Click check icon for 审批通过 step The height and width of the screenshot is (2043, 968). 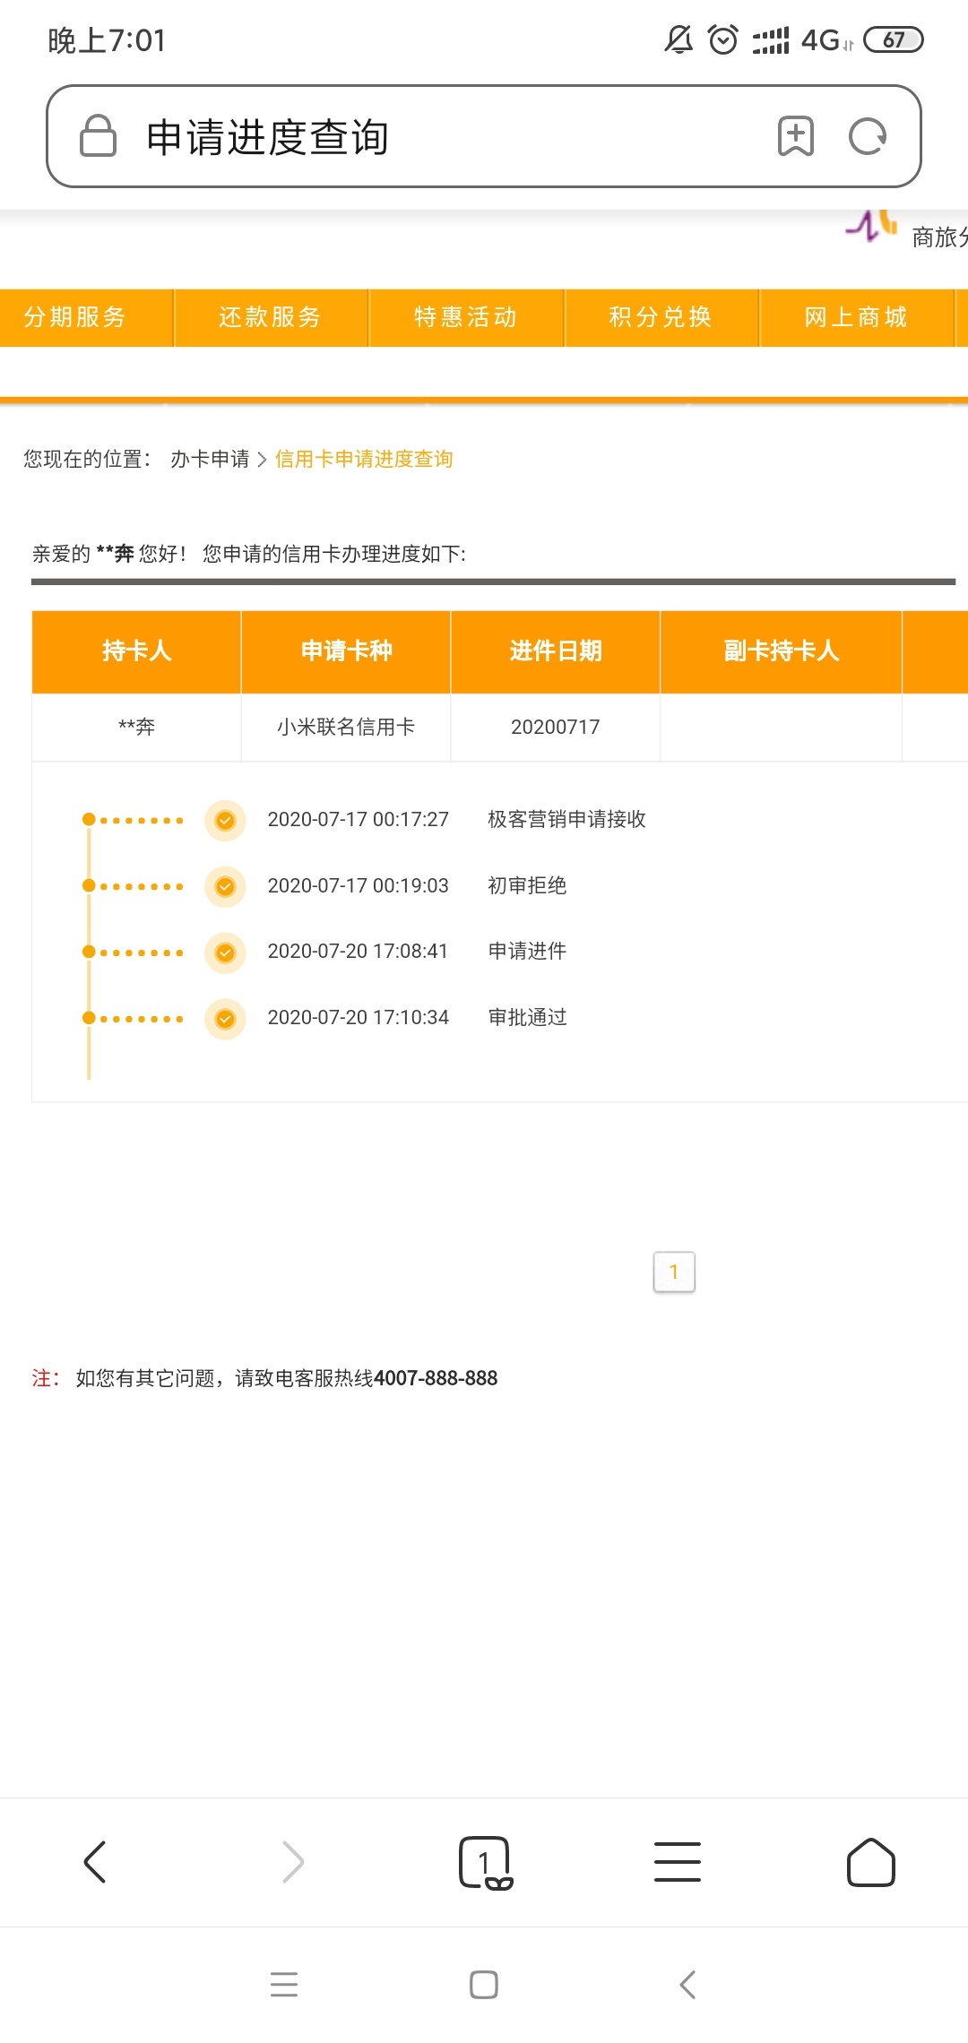(x=225, y=1019)
